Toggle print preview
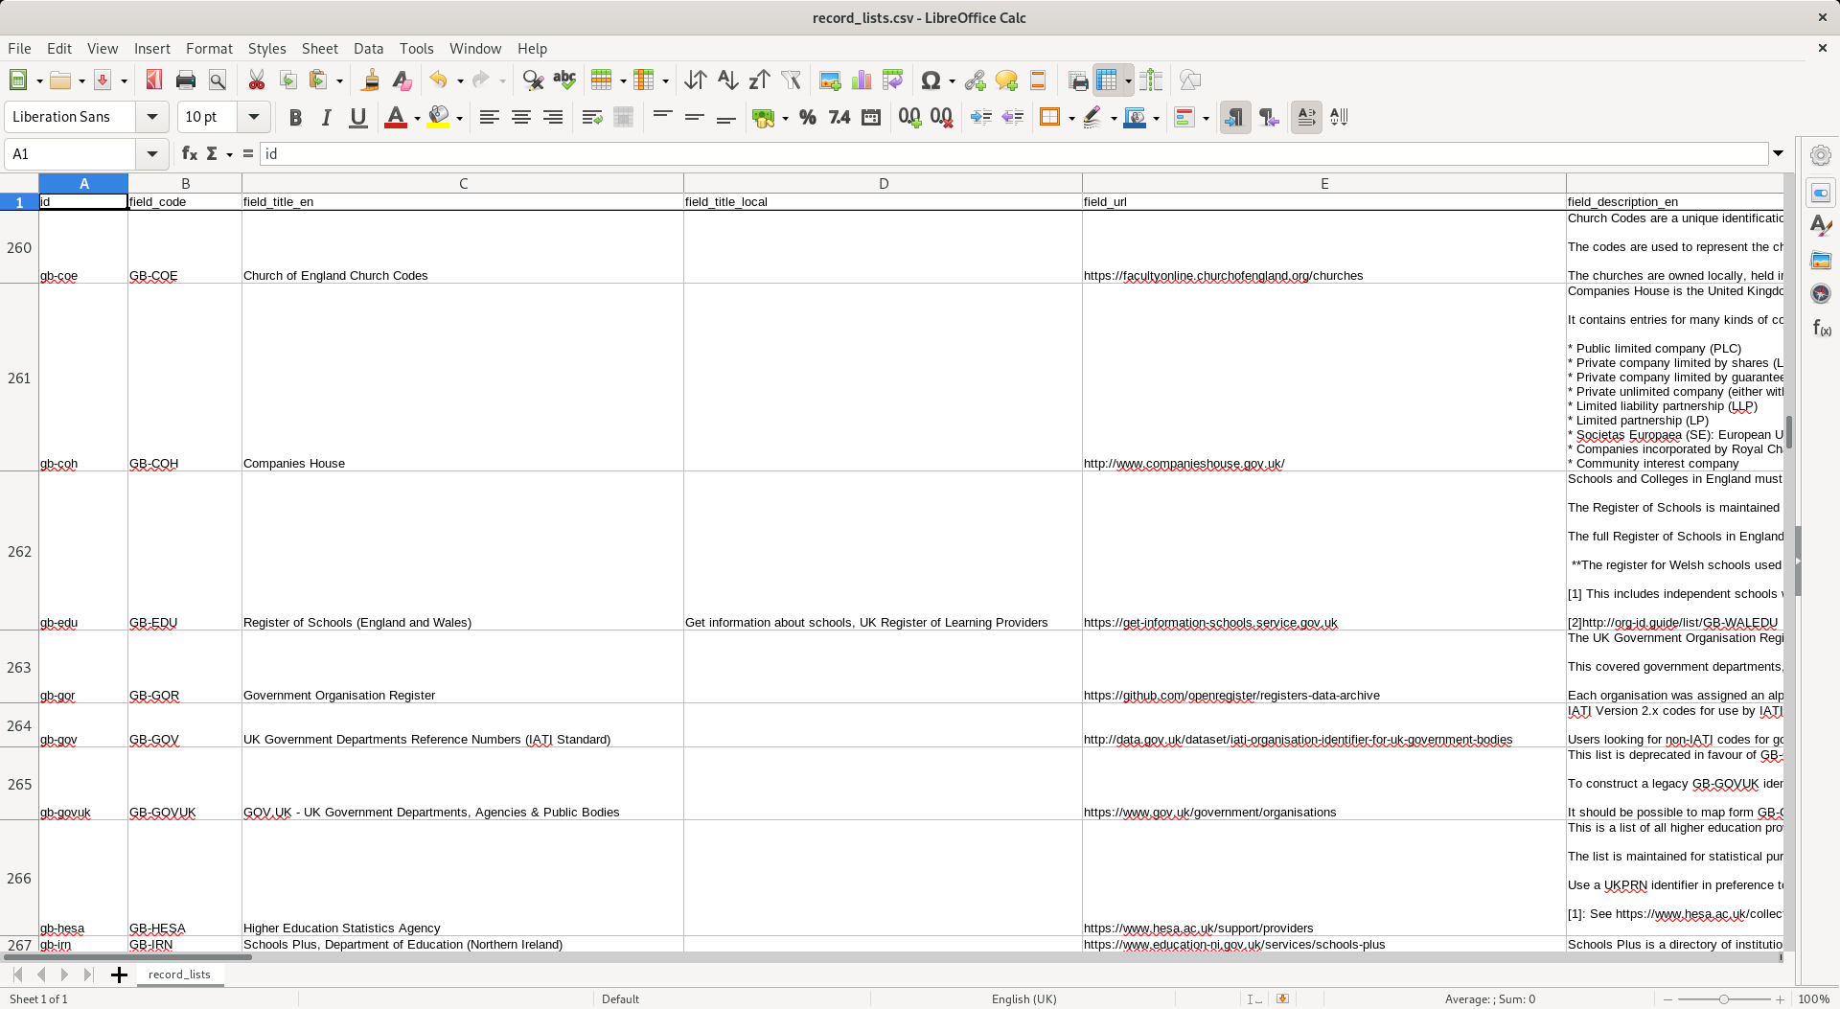This screenshot has height=1009, width=1840. click(x=218, y=80)
